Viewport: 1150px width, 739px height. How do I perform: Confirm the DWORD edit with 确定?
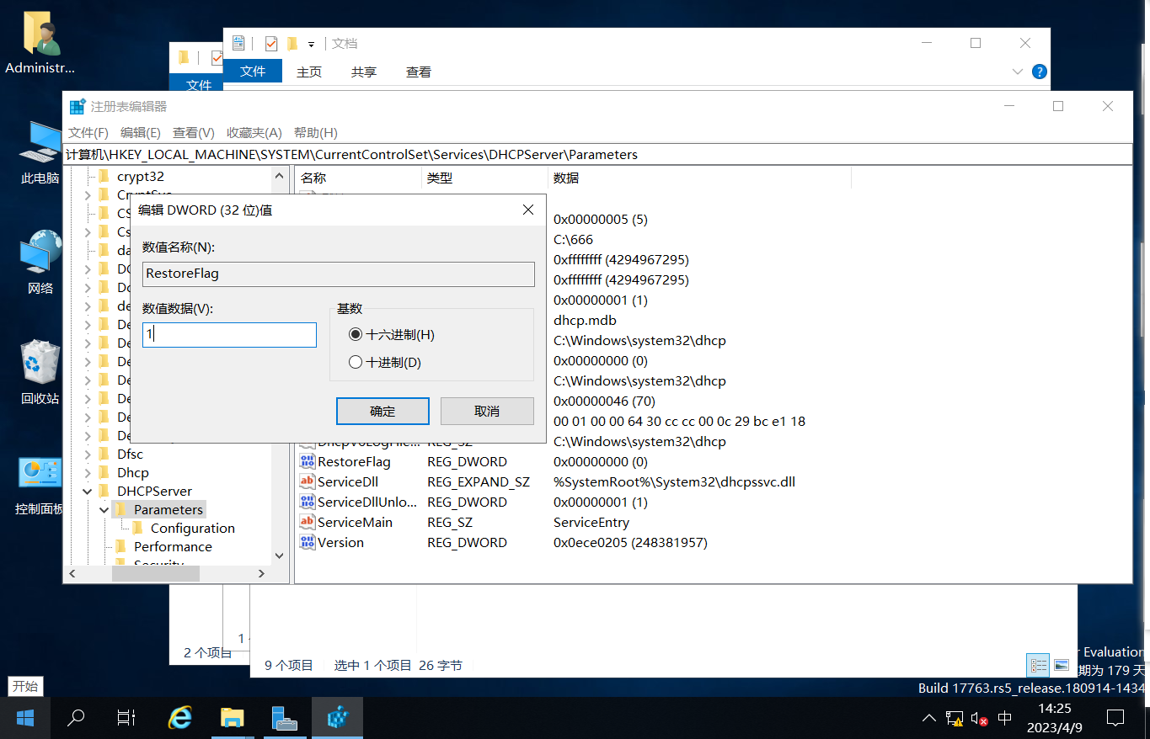[x=382, y=412]
